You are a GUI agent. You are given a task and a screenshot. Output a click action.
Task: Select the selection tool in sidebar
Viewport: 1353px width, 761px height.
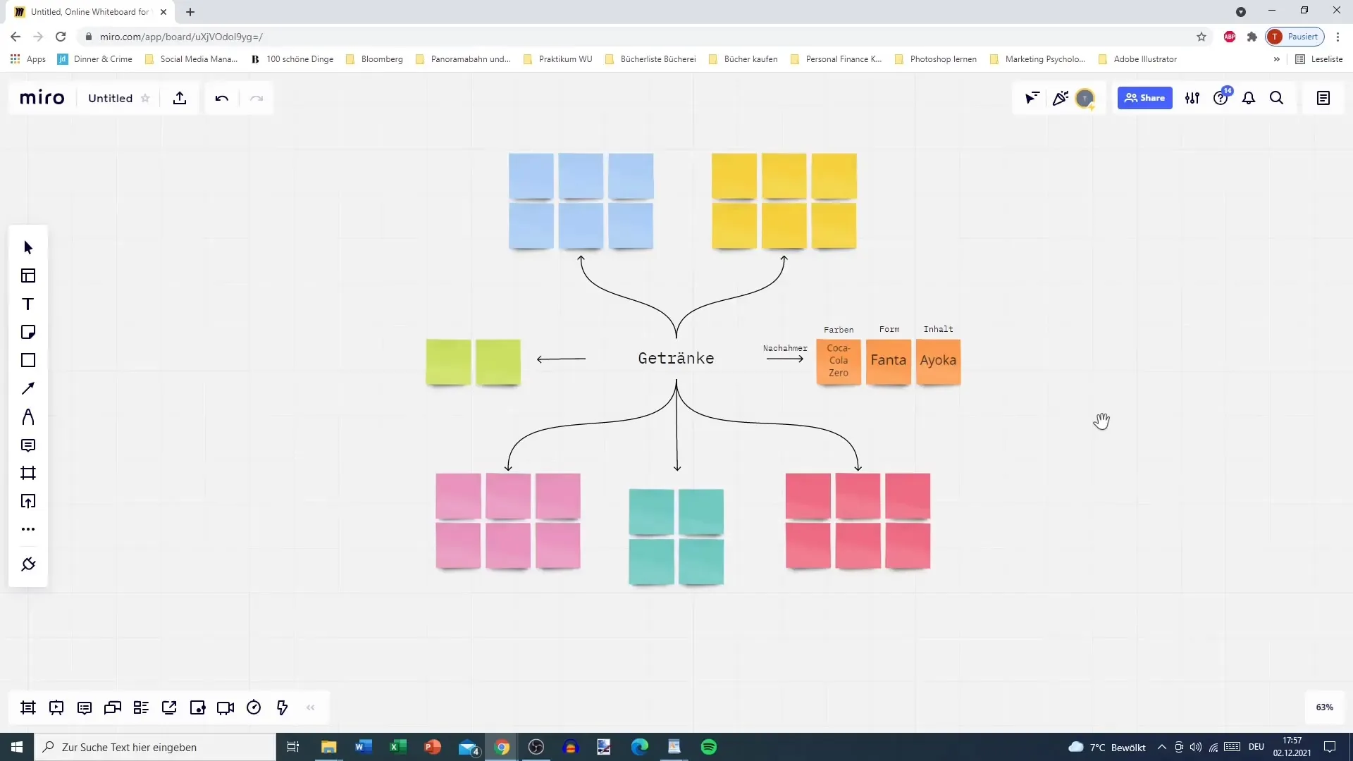pos(28,245)
